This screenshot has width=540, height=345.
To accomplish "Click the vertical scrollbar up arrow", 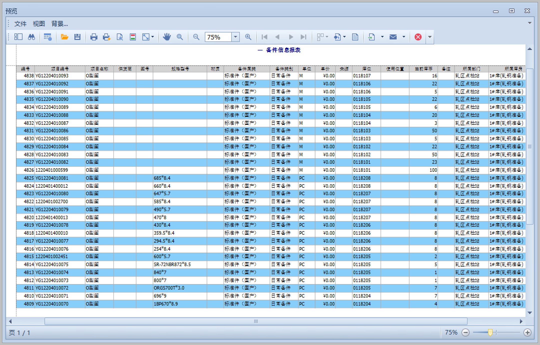I will 530,49.
